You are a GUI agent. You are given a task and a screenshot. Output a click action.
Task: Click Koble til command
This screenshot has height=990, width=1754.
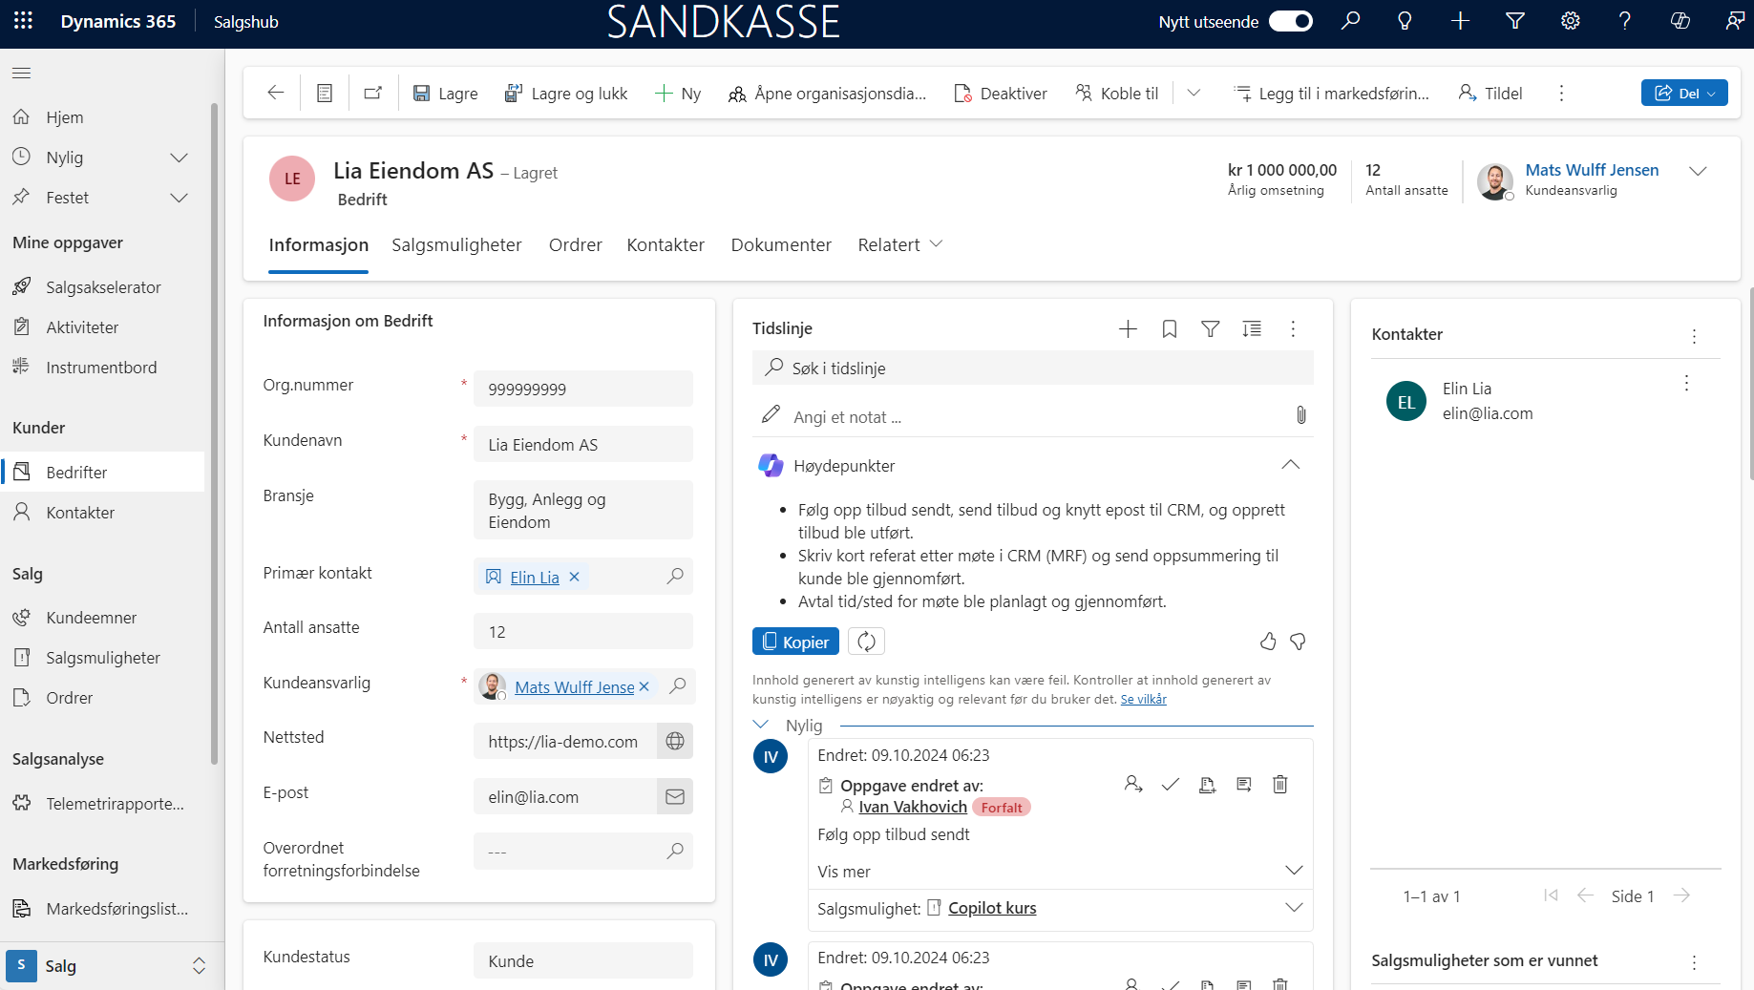(1116, 93)
